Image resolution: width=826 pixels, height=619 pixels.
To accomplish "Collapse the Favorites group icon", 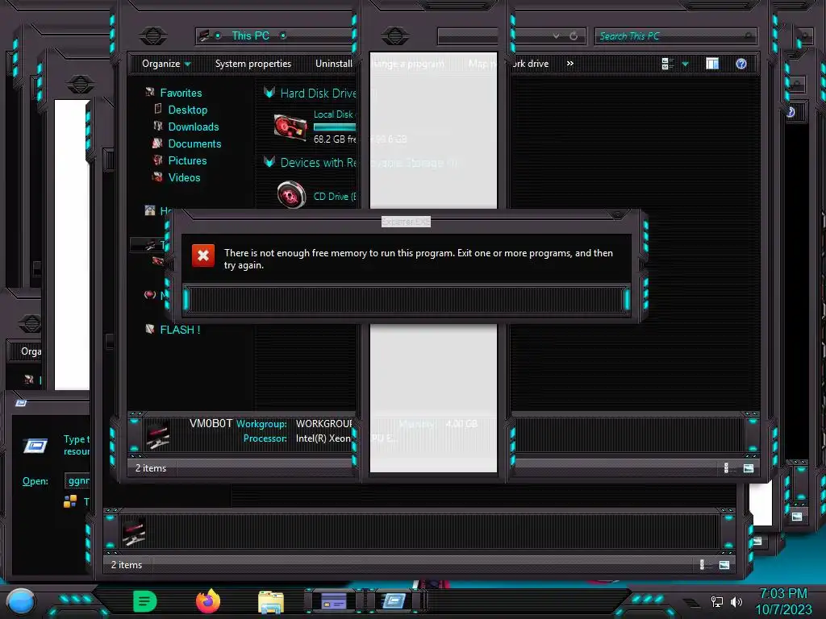I will click(x=150, y=92).
